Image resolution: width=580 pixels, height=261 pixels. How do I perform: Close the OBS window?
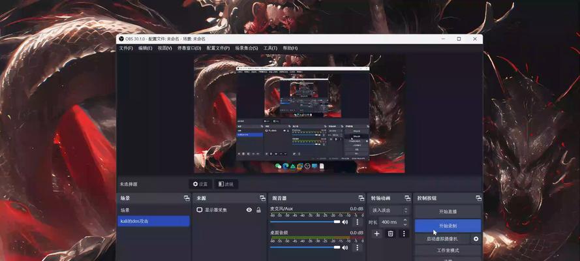pyautogui.click(x=475, y=38)
